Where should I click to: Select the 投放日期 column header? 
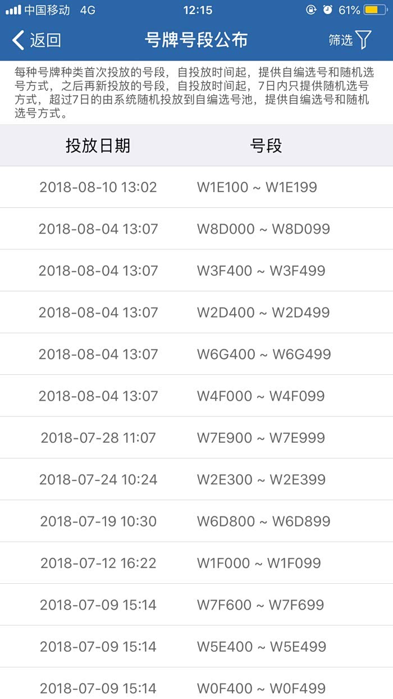coord(98,146)
